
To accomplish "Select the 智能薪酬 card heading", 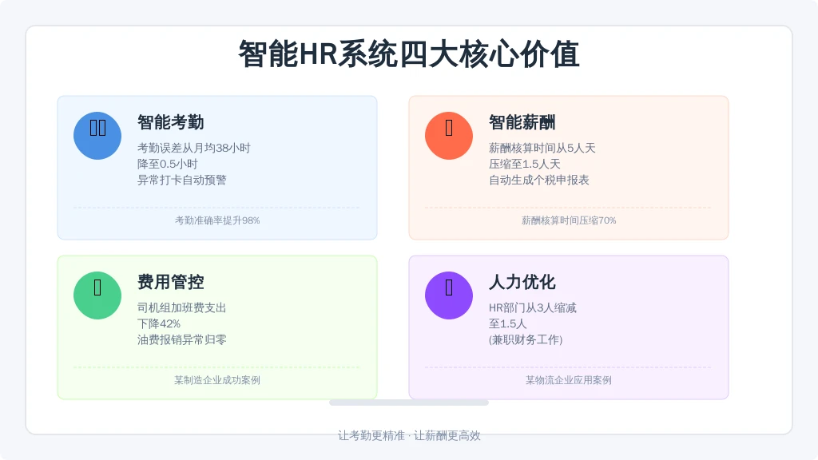I will click(x=522, y=122).
